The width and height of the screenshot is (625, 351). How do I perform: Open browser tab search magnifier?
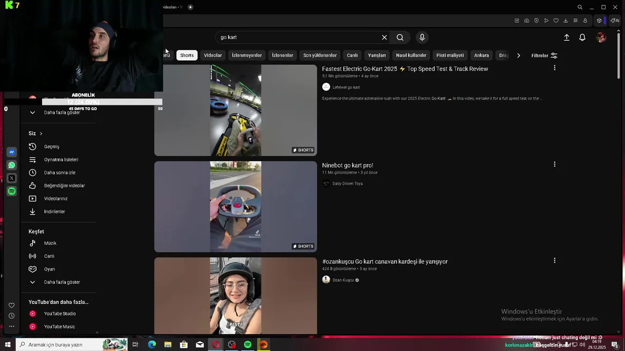point(580,7)
